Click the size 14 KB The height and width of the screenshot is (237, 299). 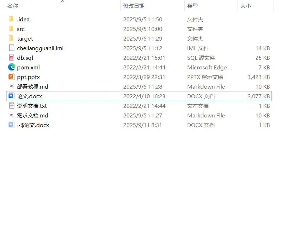click(x=262, y=48)
